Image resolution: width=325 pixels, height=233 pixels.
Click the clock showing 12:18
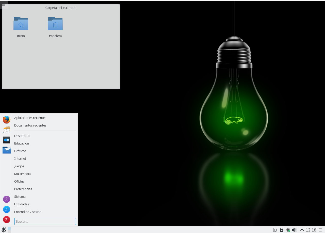pos(311,230)
